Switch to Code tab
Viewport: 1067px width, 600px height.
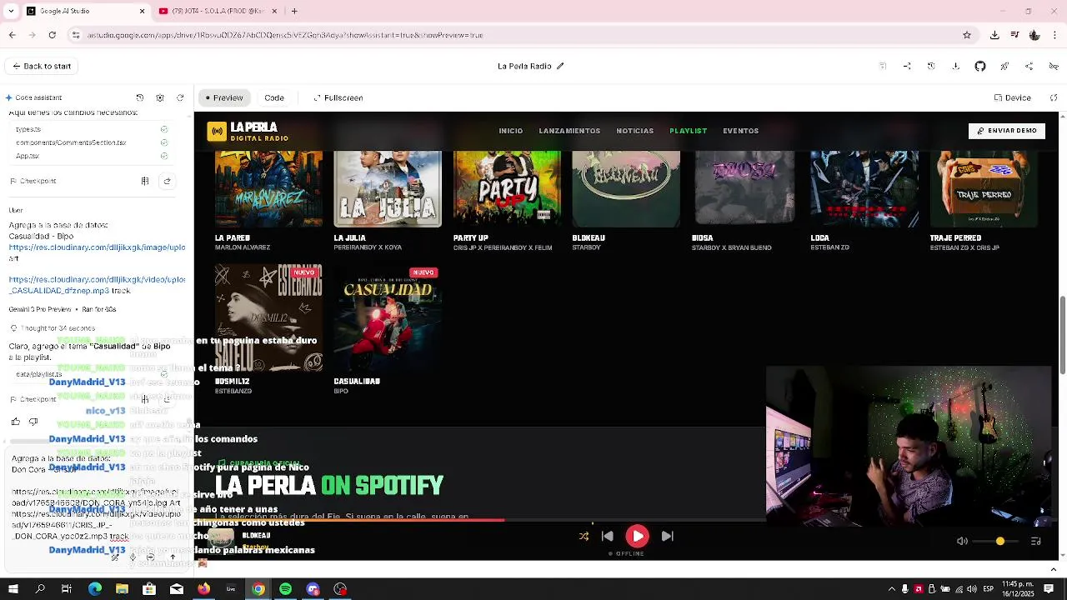(274, 97)
